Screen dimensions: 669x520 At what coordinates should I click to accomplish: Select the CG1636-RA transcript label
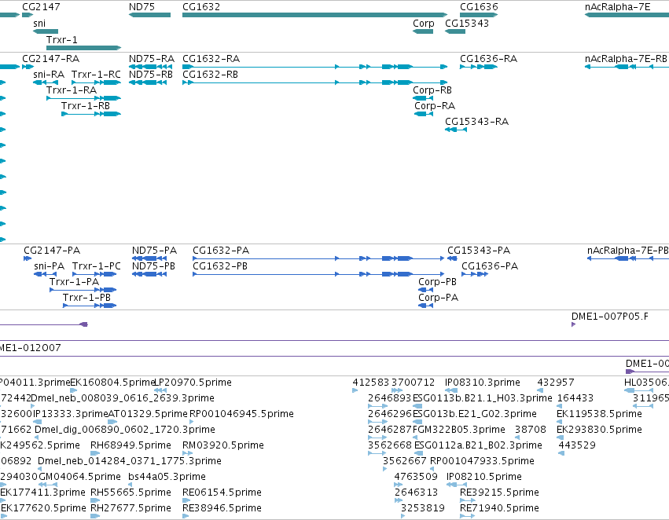click(x=488, y=58)
